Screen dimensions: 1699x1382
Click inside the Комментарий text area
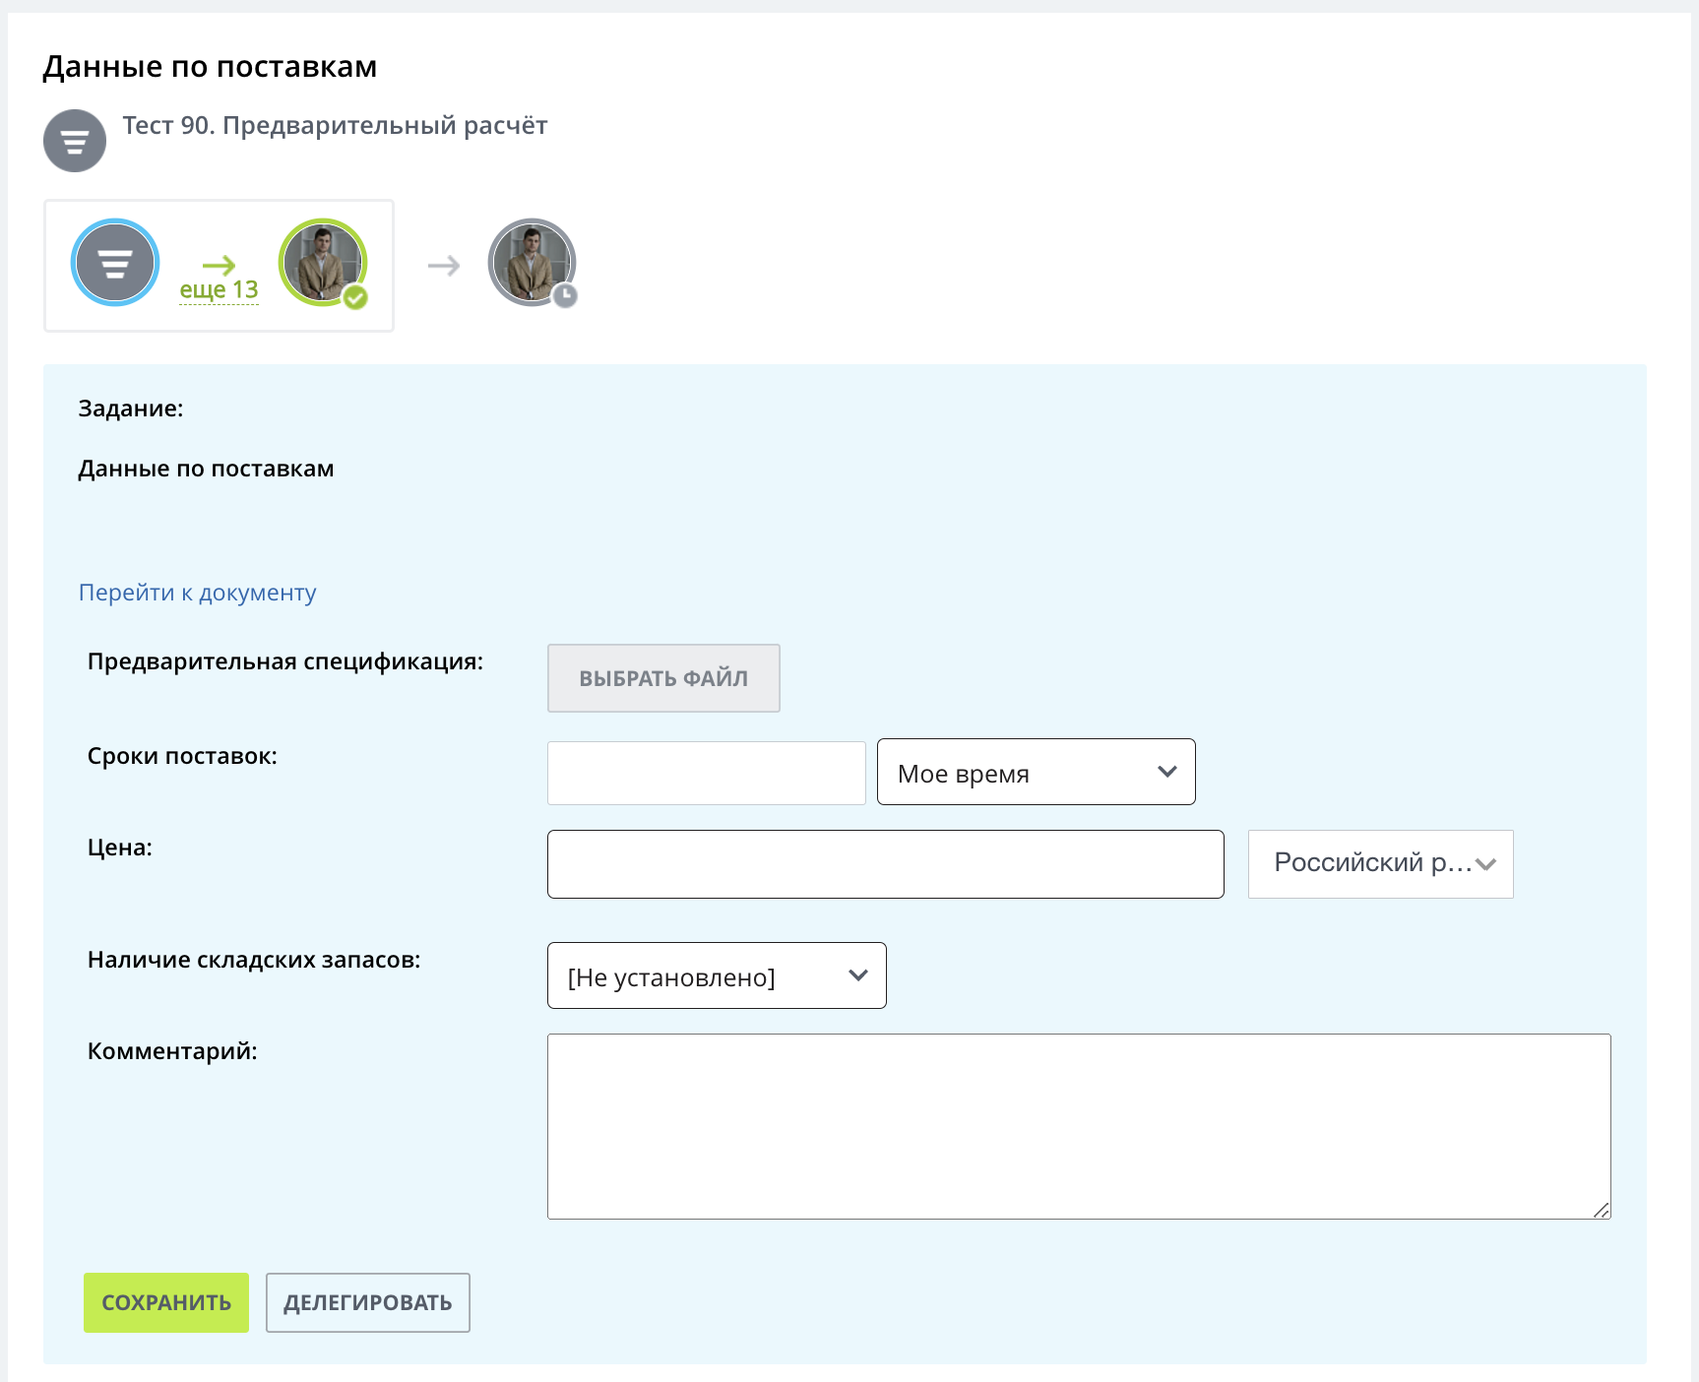pos(1078,1126)
